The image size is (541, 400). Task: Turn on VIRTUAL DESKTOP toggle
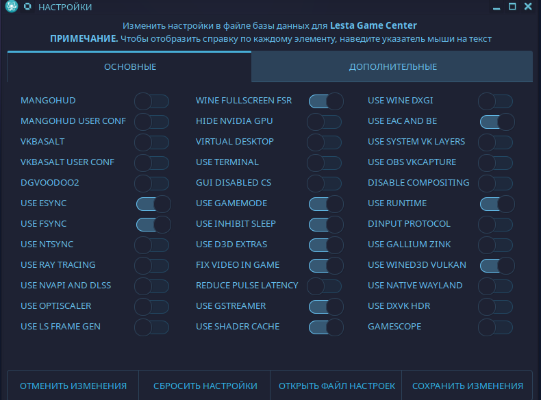(324, 142)
